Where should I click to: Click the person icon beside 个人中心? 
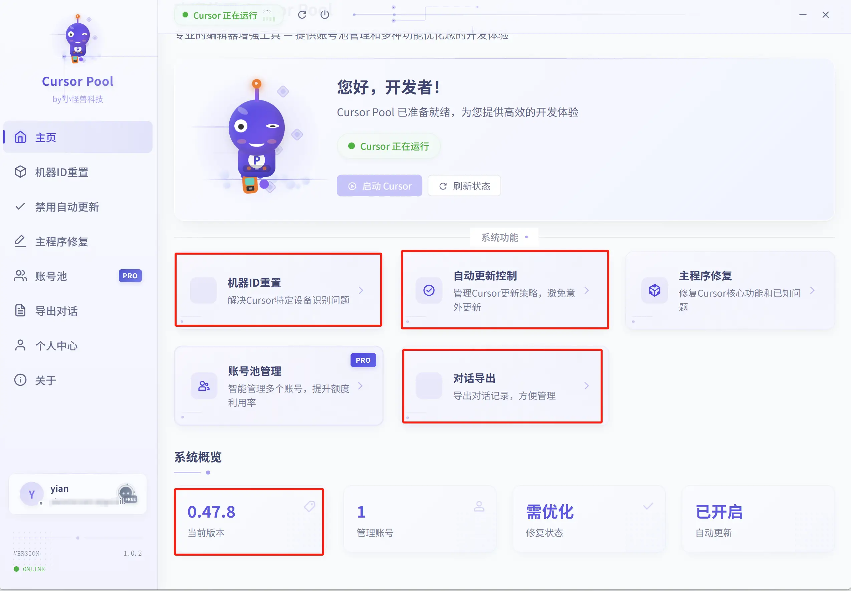point(20,345)
